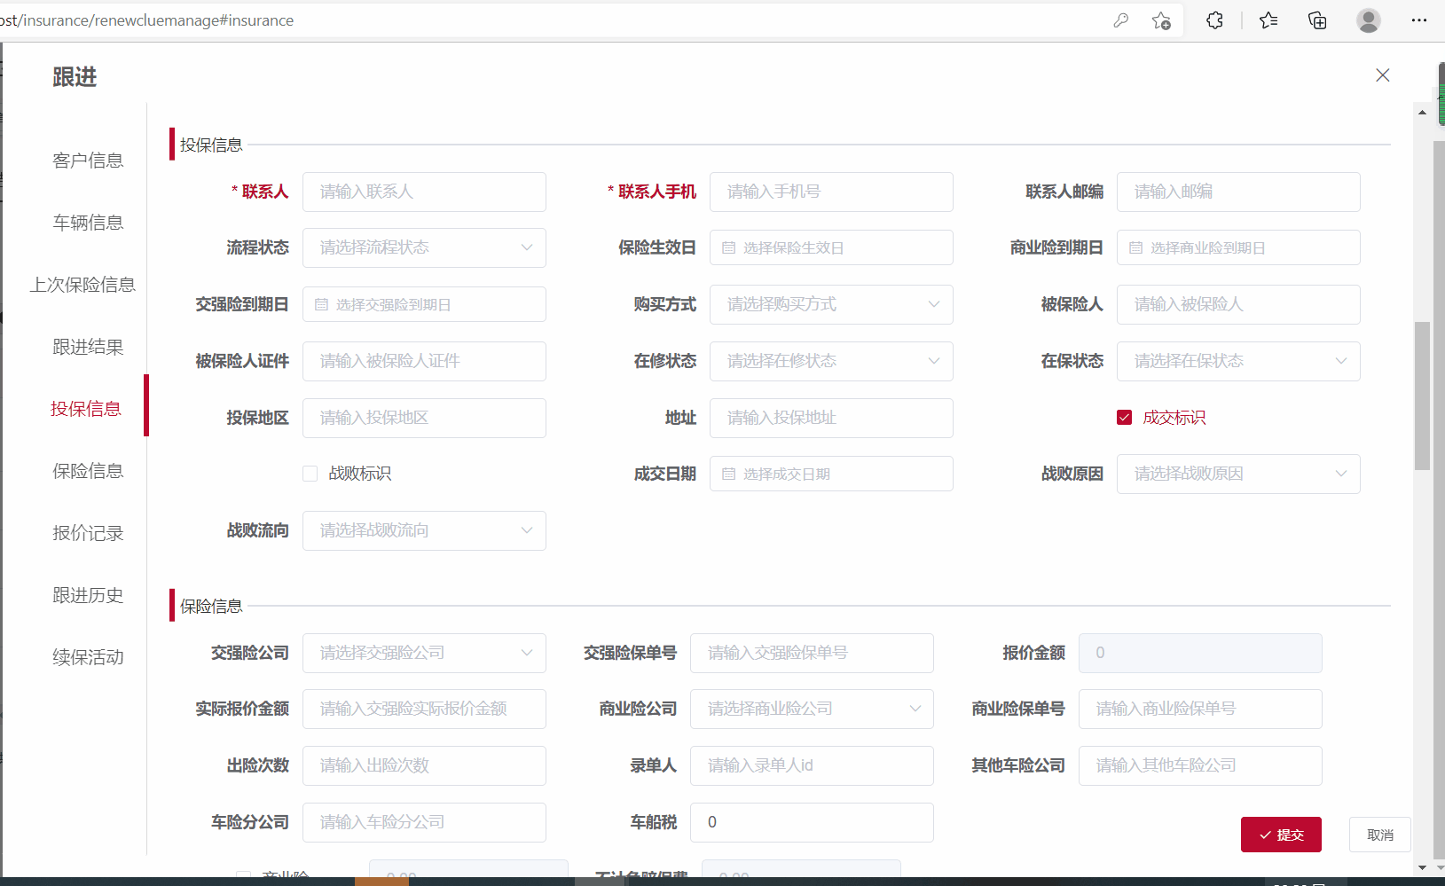The width and height of the screenshot is (1445, 886).
Task: Open calendar icon in 商业险到期日 field
Action: [1135, 248]
